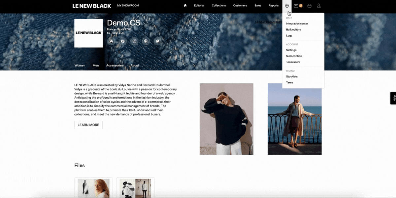Visit the brand's Instagram icon

point(134,41)
